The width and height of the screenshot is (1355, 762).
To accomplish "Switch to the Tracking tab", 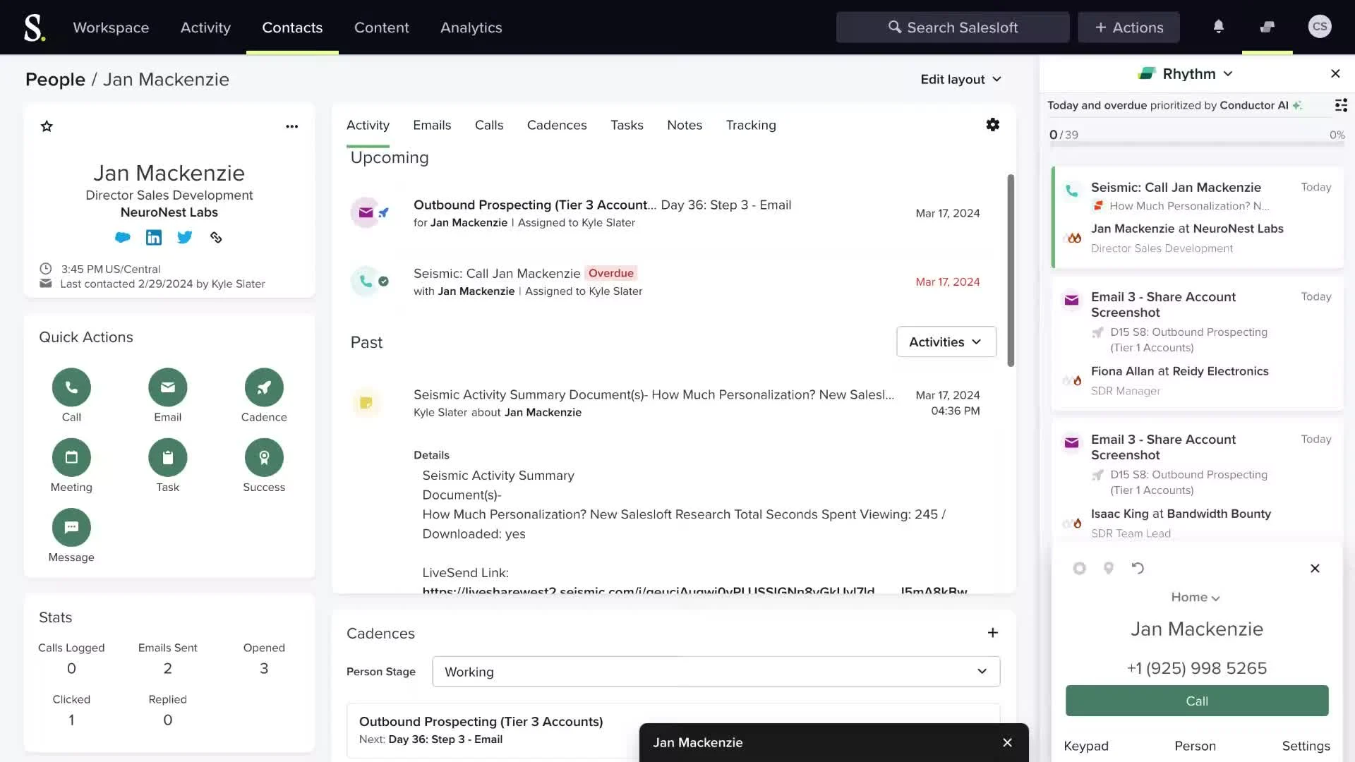I will coord(751,125).
